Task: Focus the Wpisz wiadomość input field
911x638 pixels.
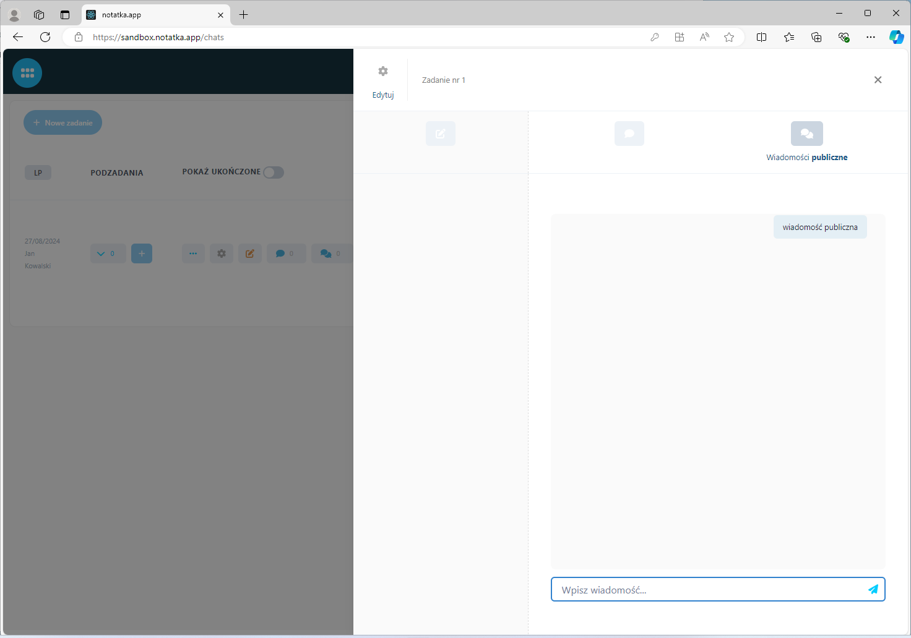Action: [x=706, y=590]
